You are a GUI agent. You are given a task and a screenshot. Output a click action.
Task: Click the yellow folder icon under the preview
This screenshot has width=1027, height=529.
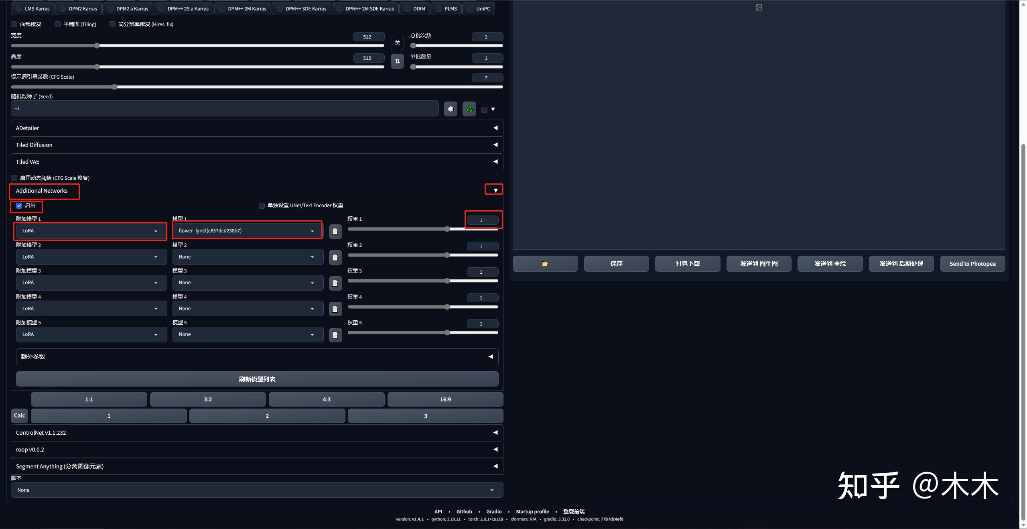click(544, 263)
